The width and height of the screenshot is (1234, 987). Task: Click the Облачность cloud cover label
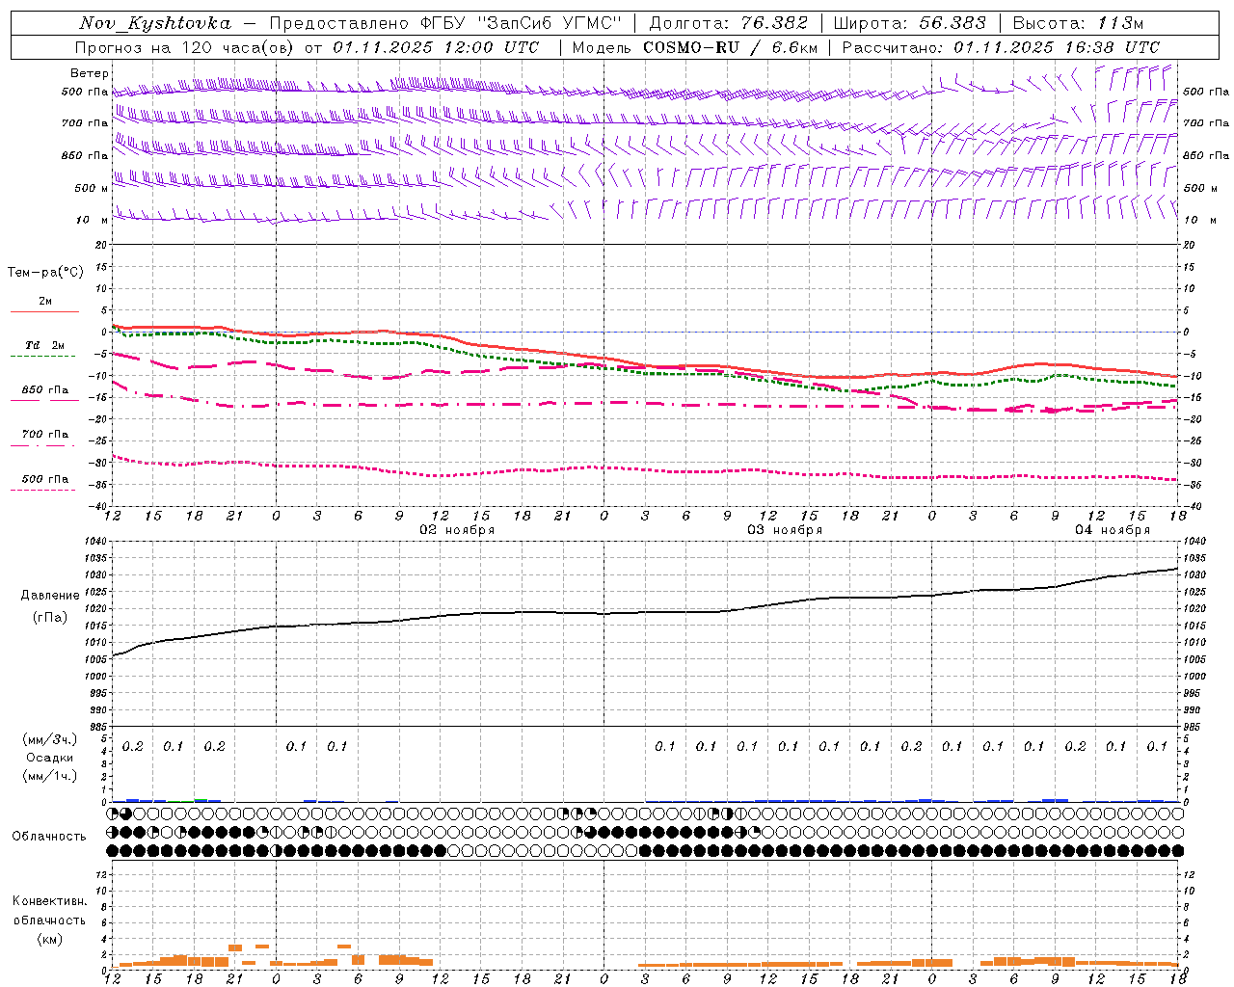(49, 837)
